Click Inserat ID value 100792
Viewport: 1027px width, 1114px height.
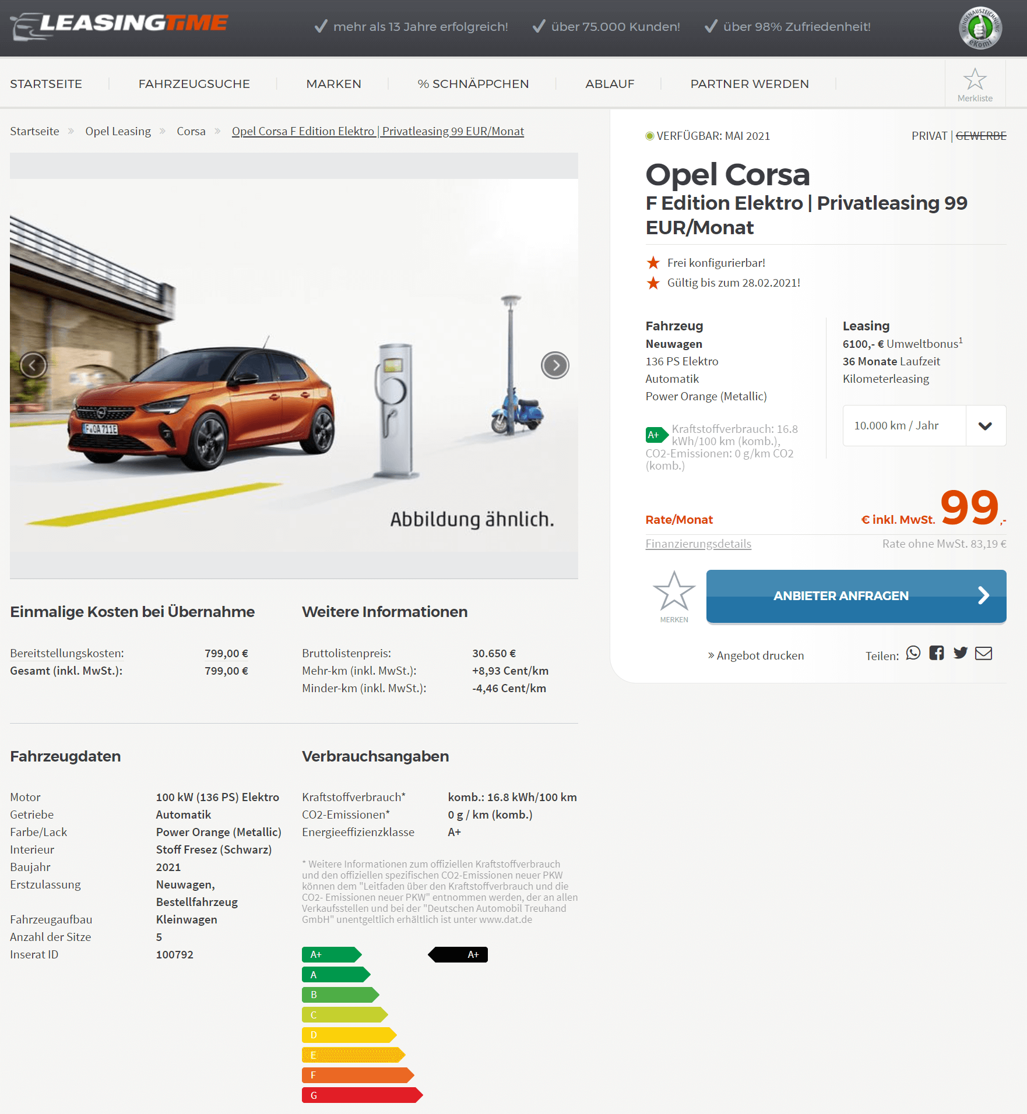click(x=175, y=954)
